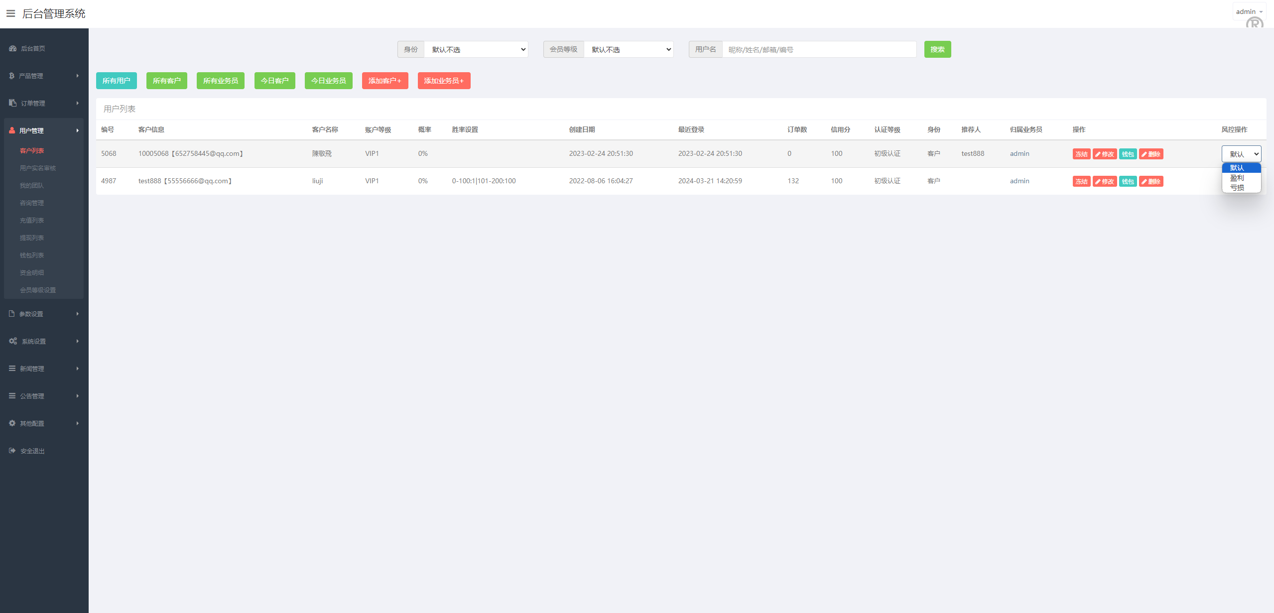Image resolution: width=1274 pixels, height=613 pixels.
Task: Click the 参数设置 file icon
Action: [12, 314]
